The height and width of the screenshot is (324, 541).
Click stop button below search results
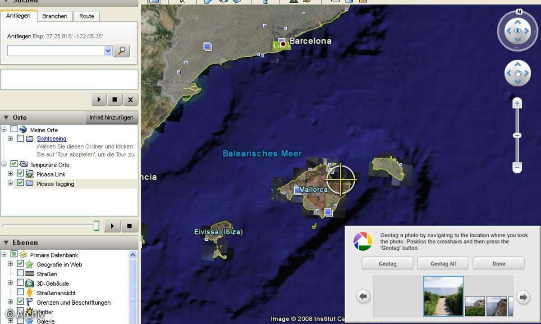[115, 99]
